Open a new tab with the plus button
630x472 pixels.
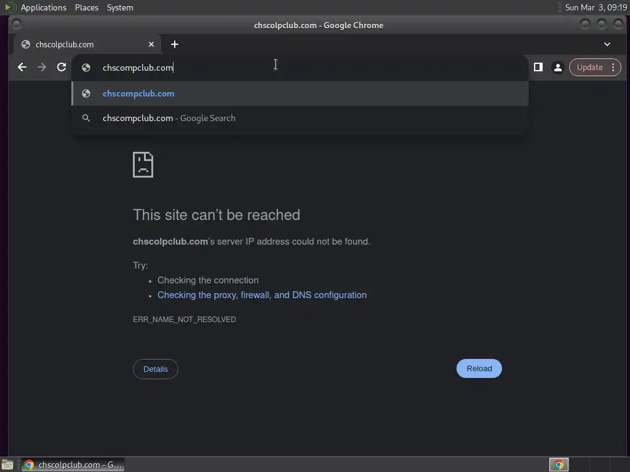click(174, 44)
